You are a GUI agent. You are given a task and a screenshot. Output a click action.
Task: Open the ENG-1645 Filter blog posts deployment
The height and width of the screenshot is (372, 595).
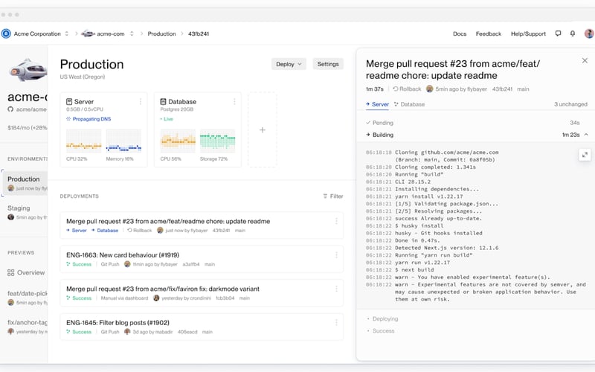click(202, 327)
